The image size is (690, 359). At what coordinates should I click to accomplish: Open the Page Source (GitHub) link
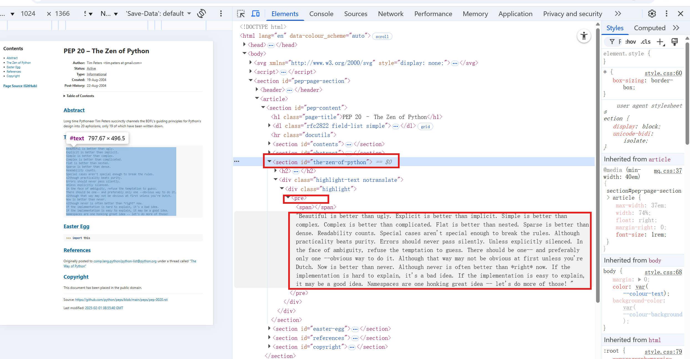pyautogui.click(x=20, y=86)
